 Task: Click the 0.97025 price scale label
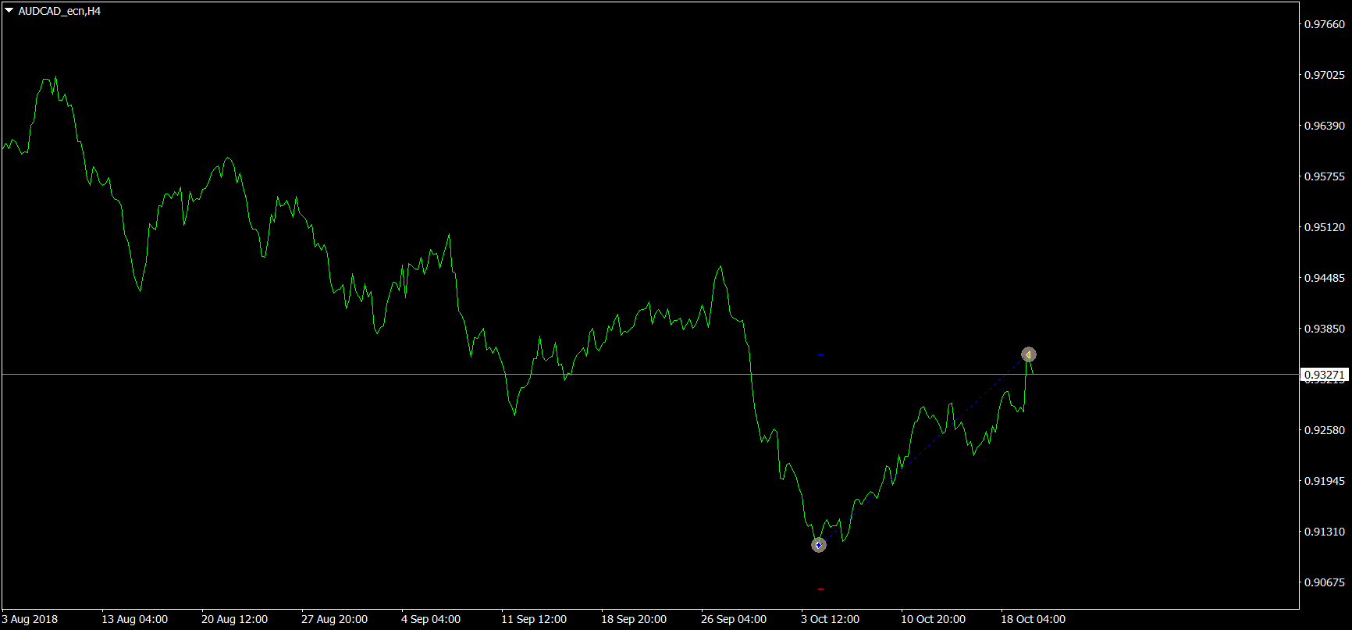[x=1325, y=75]
